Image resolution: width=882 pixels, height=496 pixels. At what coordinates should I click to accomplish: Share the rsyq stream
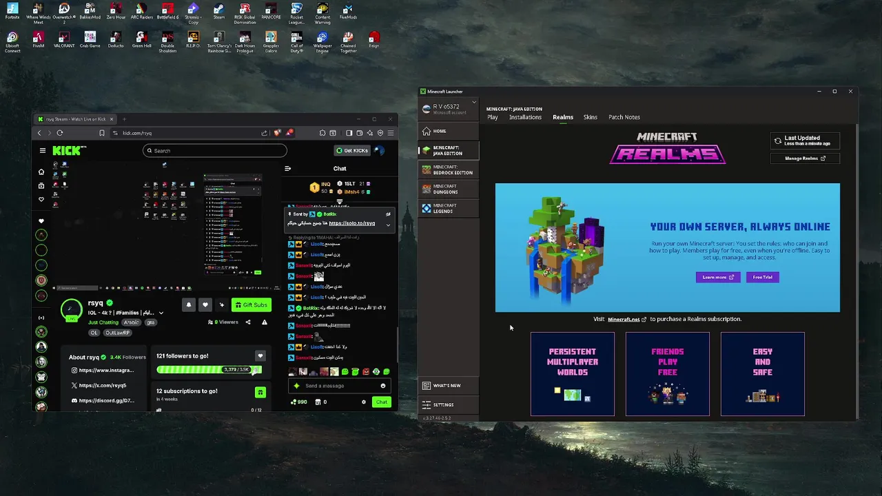[x=248, y=322]
